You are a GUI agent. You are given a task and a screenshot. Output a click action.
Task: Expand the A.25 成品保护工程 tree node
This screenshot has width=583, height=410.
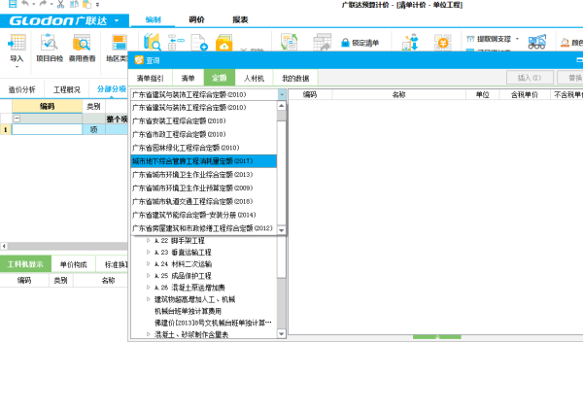tap(149, 275)
